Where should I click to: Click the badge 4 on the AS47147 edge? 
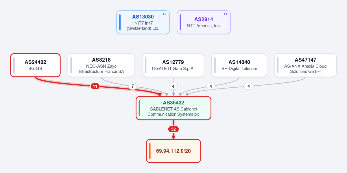pos(249,86)
